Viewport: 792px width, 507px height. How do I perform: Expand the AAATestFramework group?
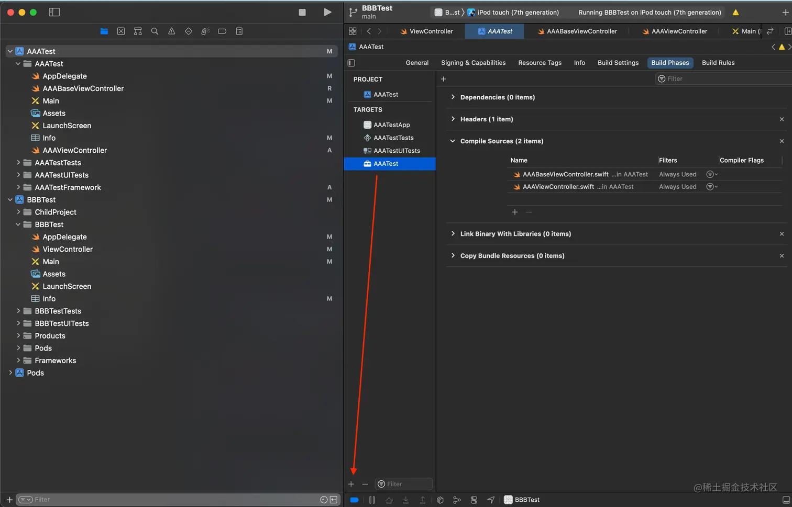18,187
